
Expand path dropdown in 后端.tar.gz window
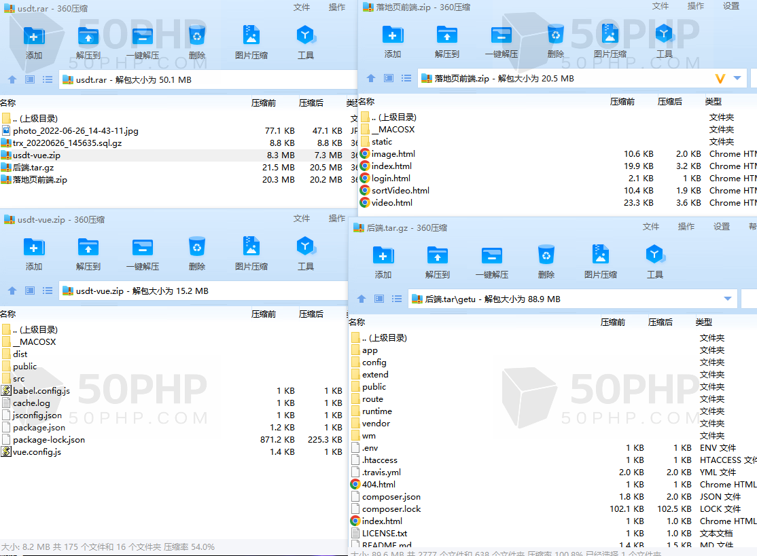728,299
